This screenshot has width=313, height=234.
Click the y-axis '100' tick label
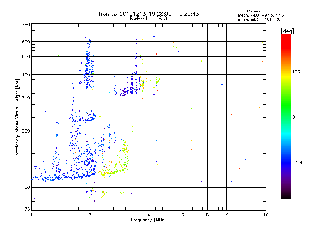tap(26, 188)
